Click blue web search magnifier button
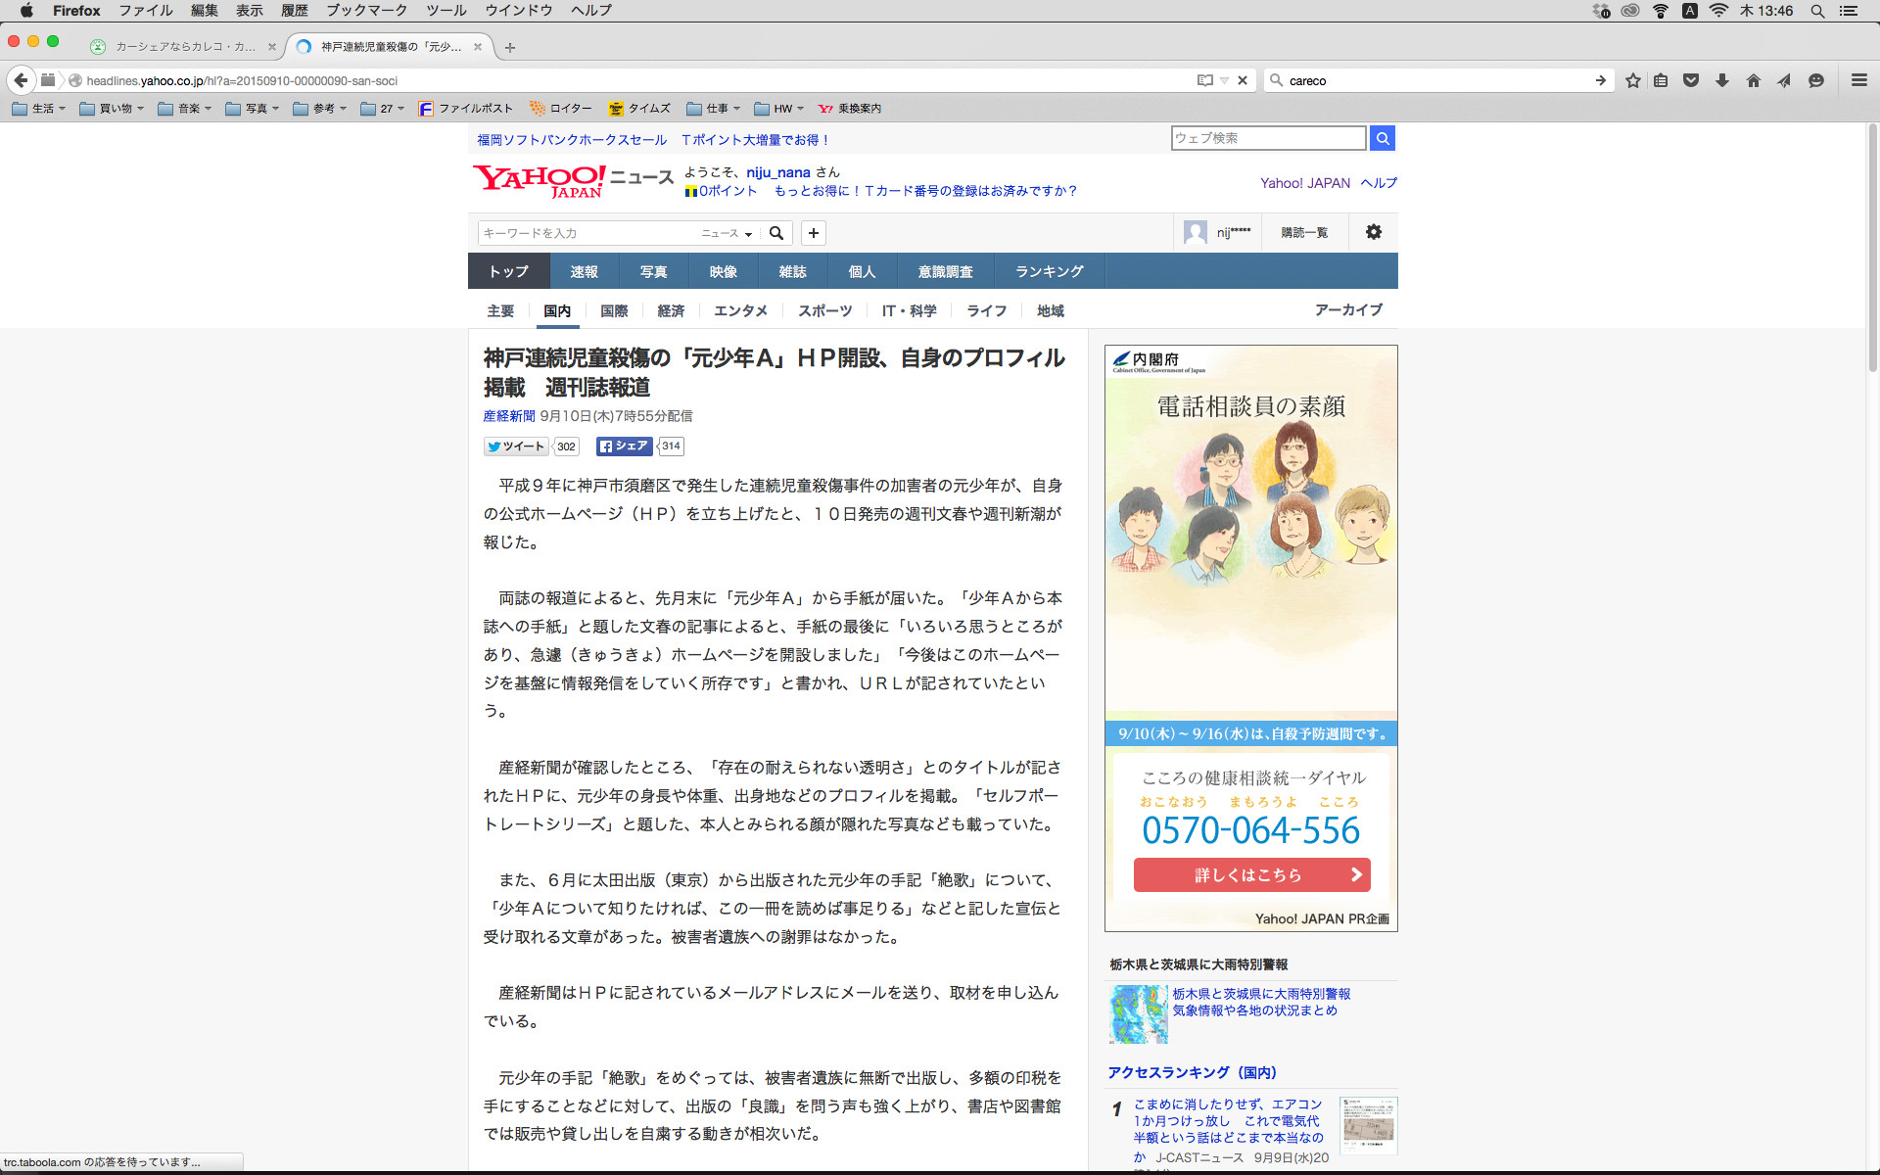The width and height of the screenshot is (1880, 1175). pyautogui.click(x=1382, y=138)
